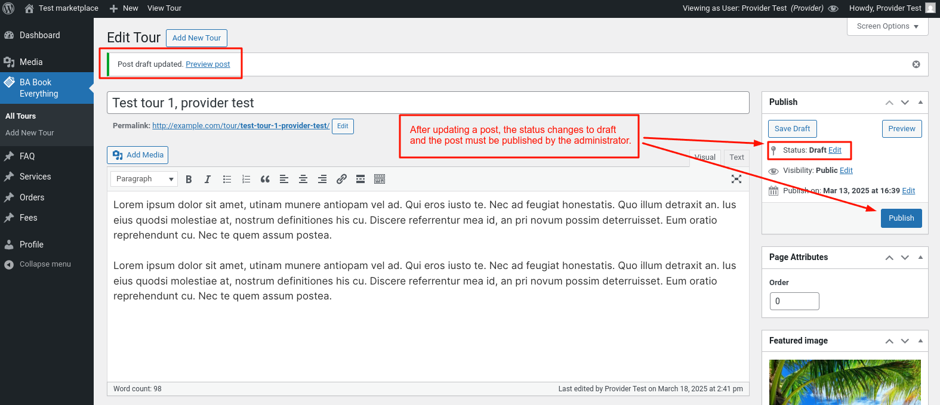The image size is (940, 405).
Task: Toggle bold formatting in editor toolbar
Action: click(x=189, y=179)
